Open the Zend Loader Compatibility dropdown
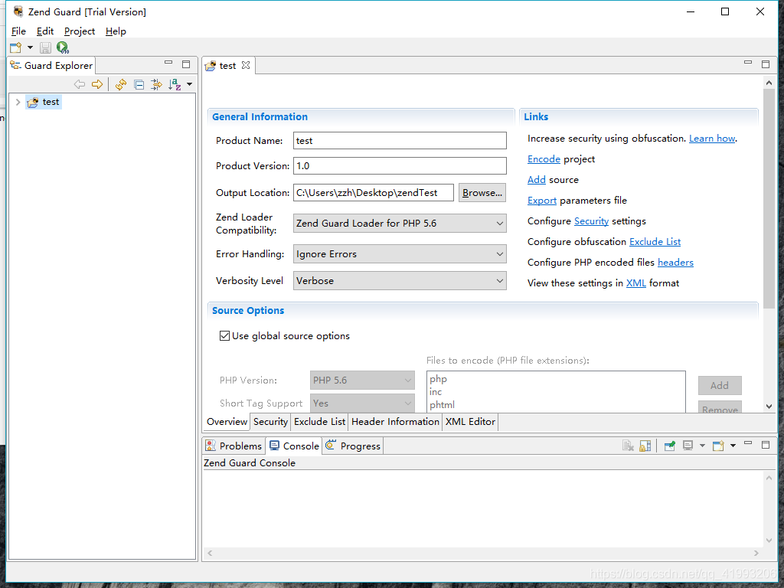 400,223
